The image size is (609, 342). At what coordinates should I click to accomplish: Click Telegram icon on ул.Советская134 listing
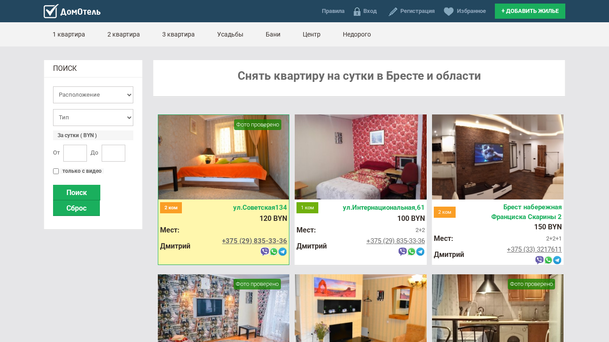pos(283,252)
